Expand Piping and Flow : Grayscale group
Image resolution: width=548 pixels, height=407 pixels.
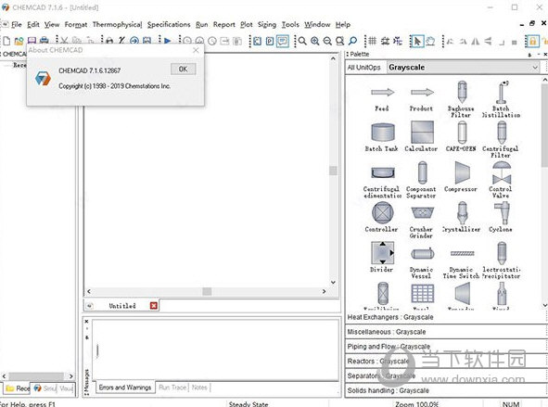(x=446, y=347)
